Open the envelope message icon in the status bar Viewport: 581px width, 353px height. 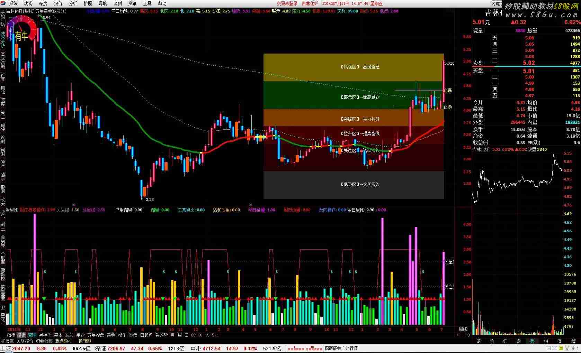point(554,348)
